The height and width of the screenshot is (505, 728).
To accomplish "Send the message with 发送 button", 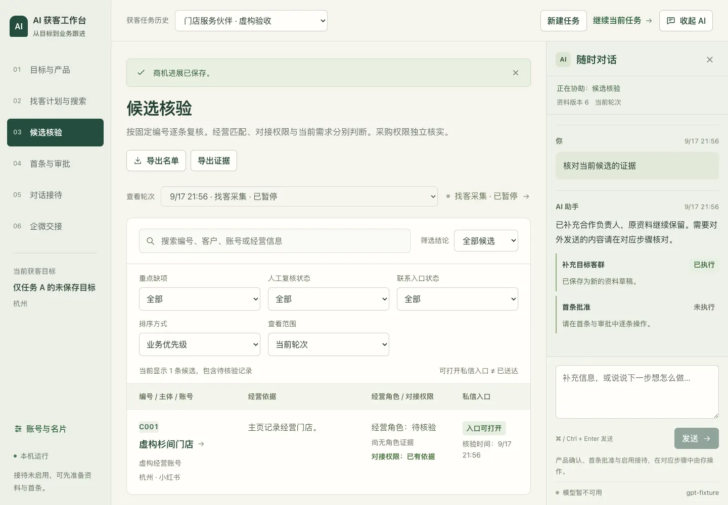I will 697,438.
